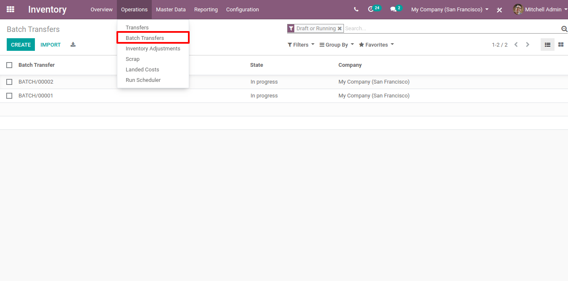Open the Filters dropdown
The height and width of the screenshot is (281, 568).
coord(301,45)
